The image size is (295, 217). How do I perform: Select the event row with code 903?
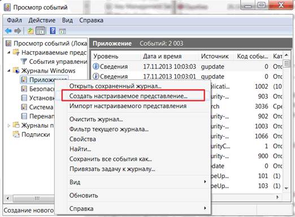pos(246,96)
